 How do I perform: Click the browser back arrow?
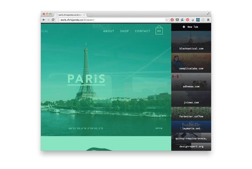44,20
